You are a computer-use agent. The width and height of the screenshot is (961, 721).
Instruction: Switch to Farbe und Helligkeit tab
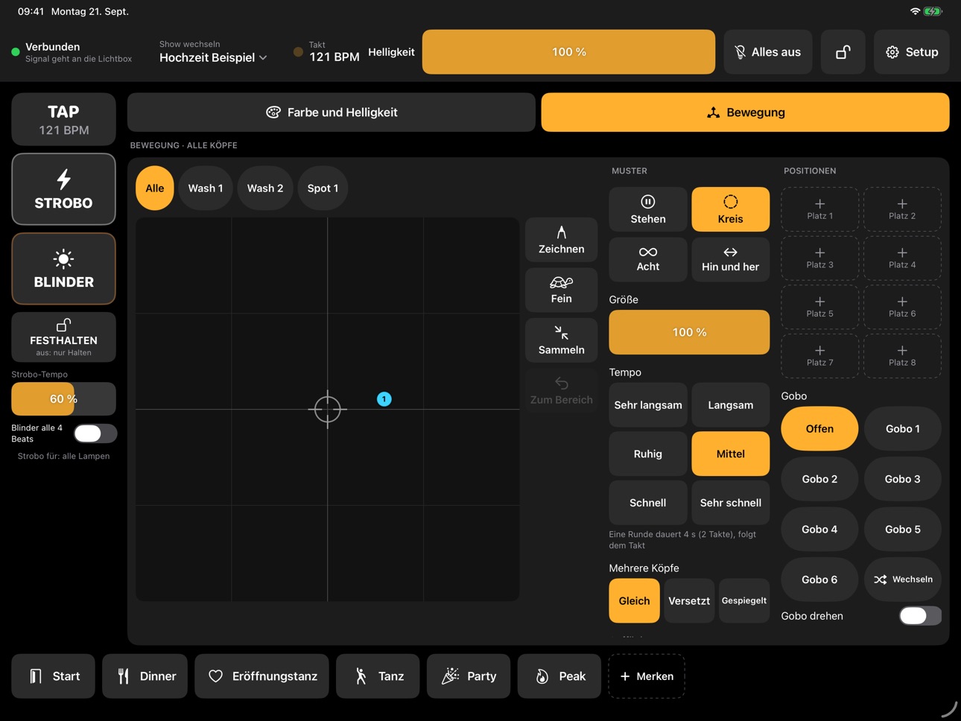332,112
